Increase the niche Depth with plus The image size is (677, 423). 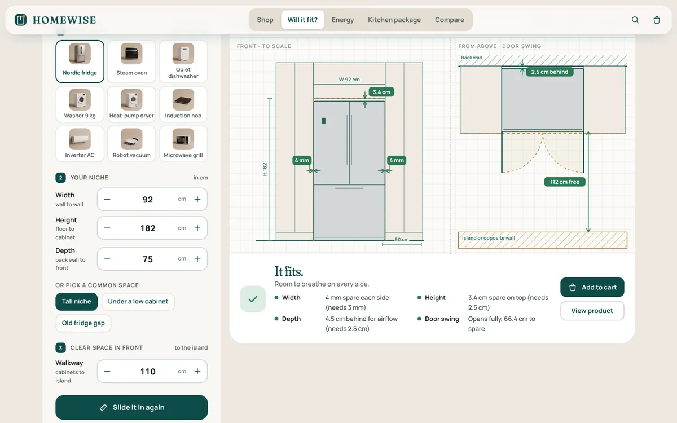pyautogui.click(x=197, y=259)
